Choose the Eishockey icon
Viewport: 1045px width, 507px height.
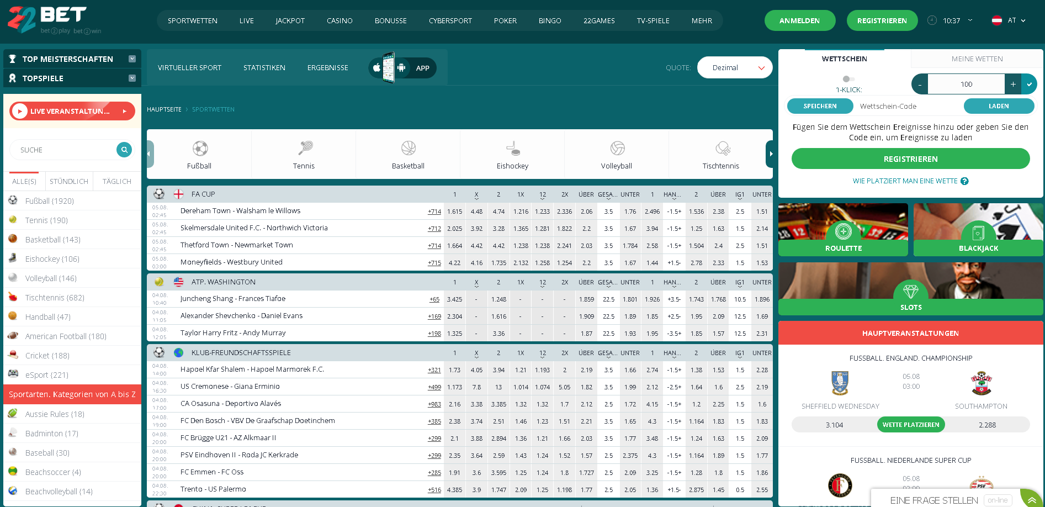pos(513,148)
